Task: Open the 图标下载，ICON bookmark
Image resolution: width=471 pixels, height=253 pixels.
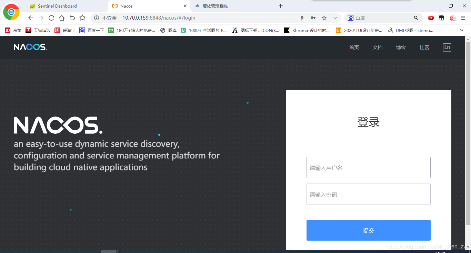Action: click(x=256, y=30)
